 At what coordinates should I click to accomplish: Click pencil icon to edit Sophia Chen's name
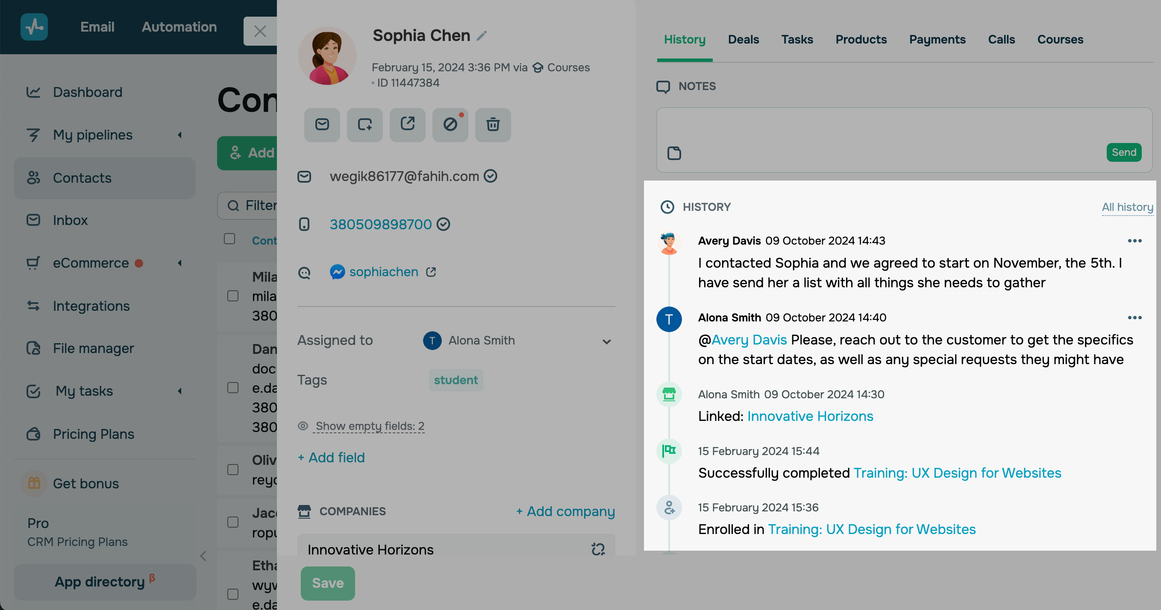(x=482, y=35)
